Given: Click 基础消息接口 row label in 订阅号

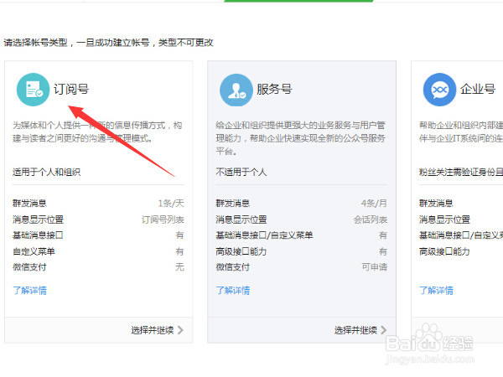Looking at the screenshot, I should click(38, 235).
